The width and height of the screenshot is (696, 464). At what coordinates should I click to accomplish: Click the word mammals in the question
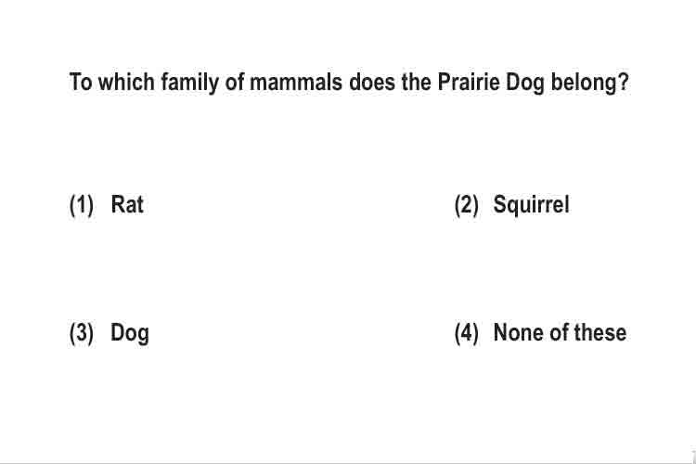pos(296,83)
